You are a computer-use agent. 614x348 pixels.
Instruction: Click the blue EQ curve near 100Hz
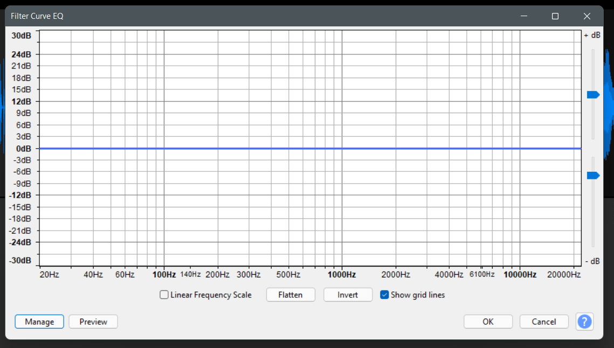coord(164,148)
